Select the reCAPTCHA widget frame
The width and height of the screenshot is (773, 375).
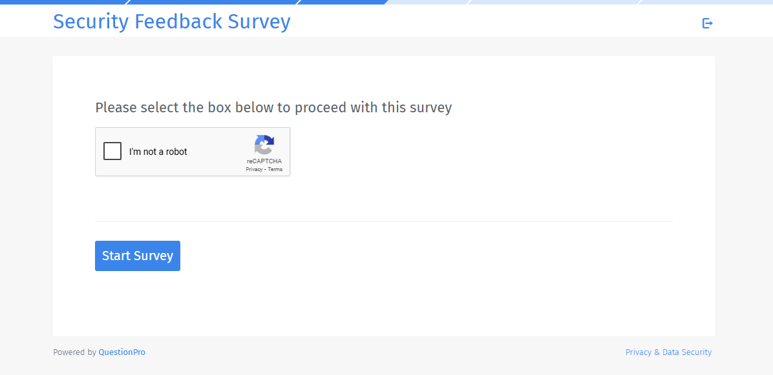(x=193, y=152)
